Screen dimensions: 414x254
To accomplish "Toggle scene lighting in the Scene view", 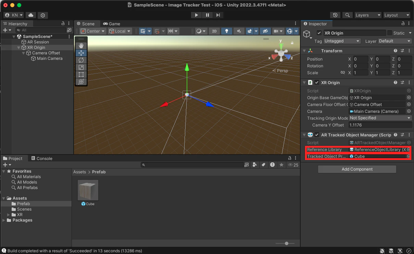I will pyautogui.click(x=226, y=31).
